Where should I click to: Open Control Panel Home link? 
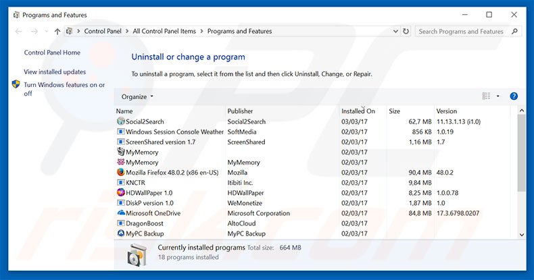click(52, 53)
